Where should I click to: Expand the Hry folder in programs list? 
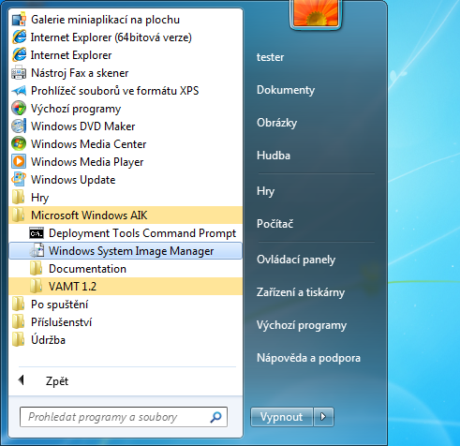[x=126, y=198]
